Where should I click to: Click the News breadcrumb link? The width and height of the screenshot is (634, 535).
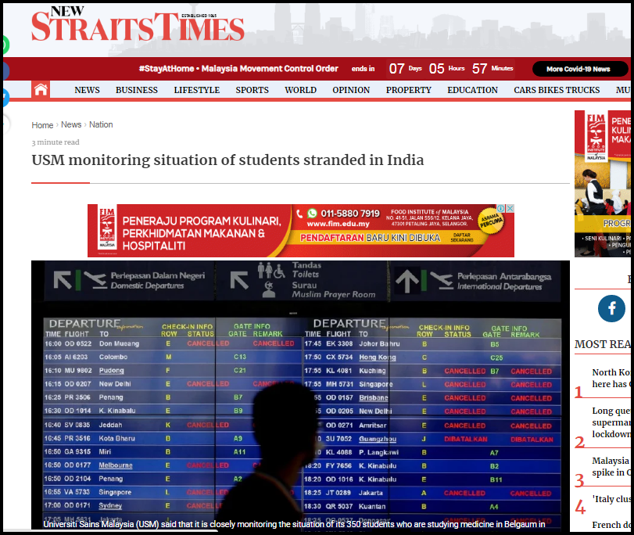71,125
